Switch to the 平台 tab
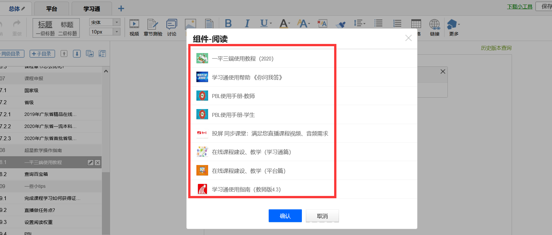The width and height of the screenshot is (552, 235). (51, 8)
